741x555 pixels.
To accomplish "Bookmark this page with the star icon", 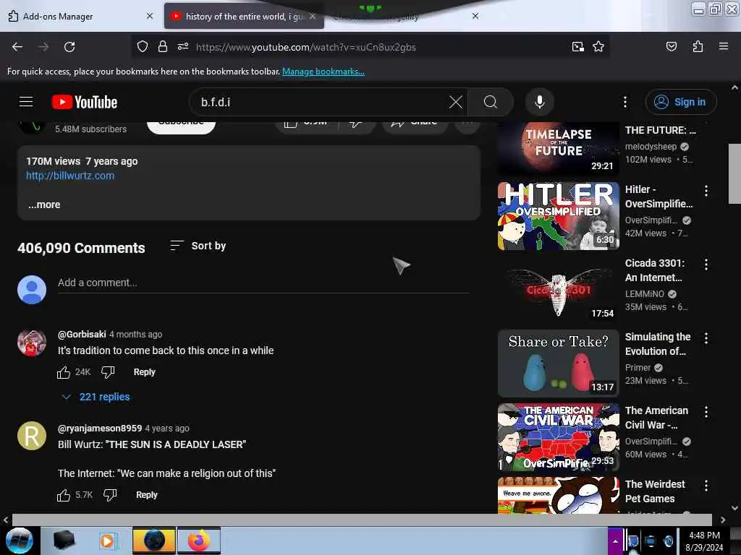I will [x=598, y=46].
